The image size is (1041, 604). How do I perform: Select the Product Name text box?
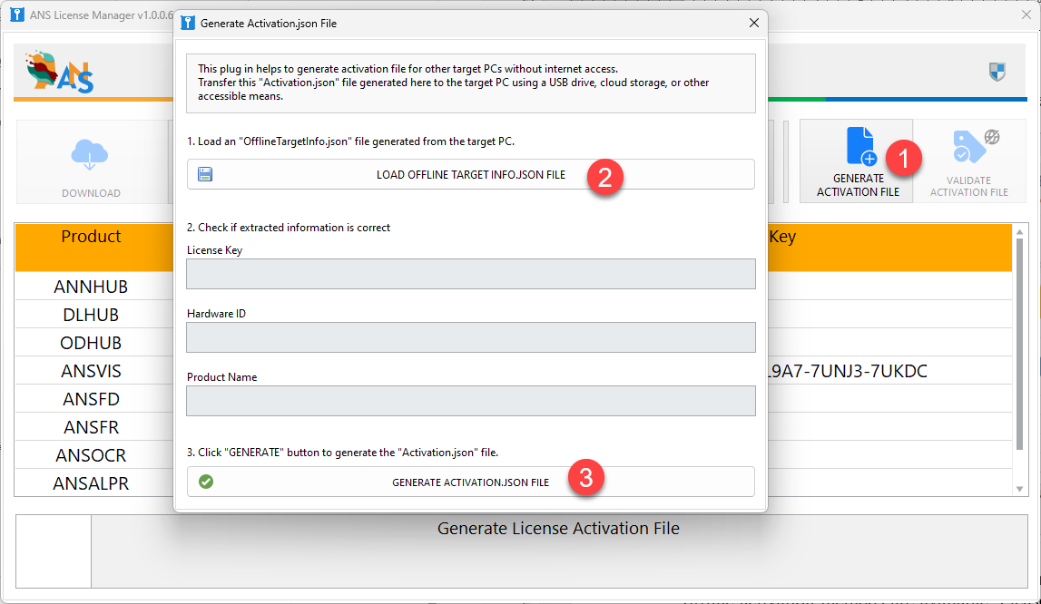470,401
